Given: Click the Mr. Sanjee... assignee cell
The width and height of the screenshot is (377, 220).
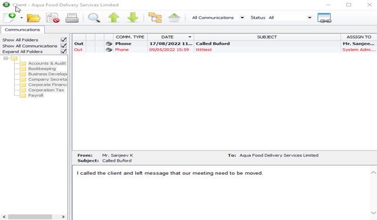Looking at the screenshot, I should click(359, 44).
